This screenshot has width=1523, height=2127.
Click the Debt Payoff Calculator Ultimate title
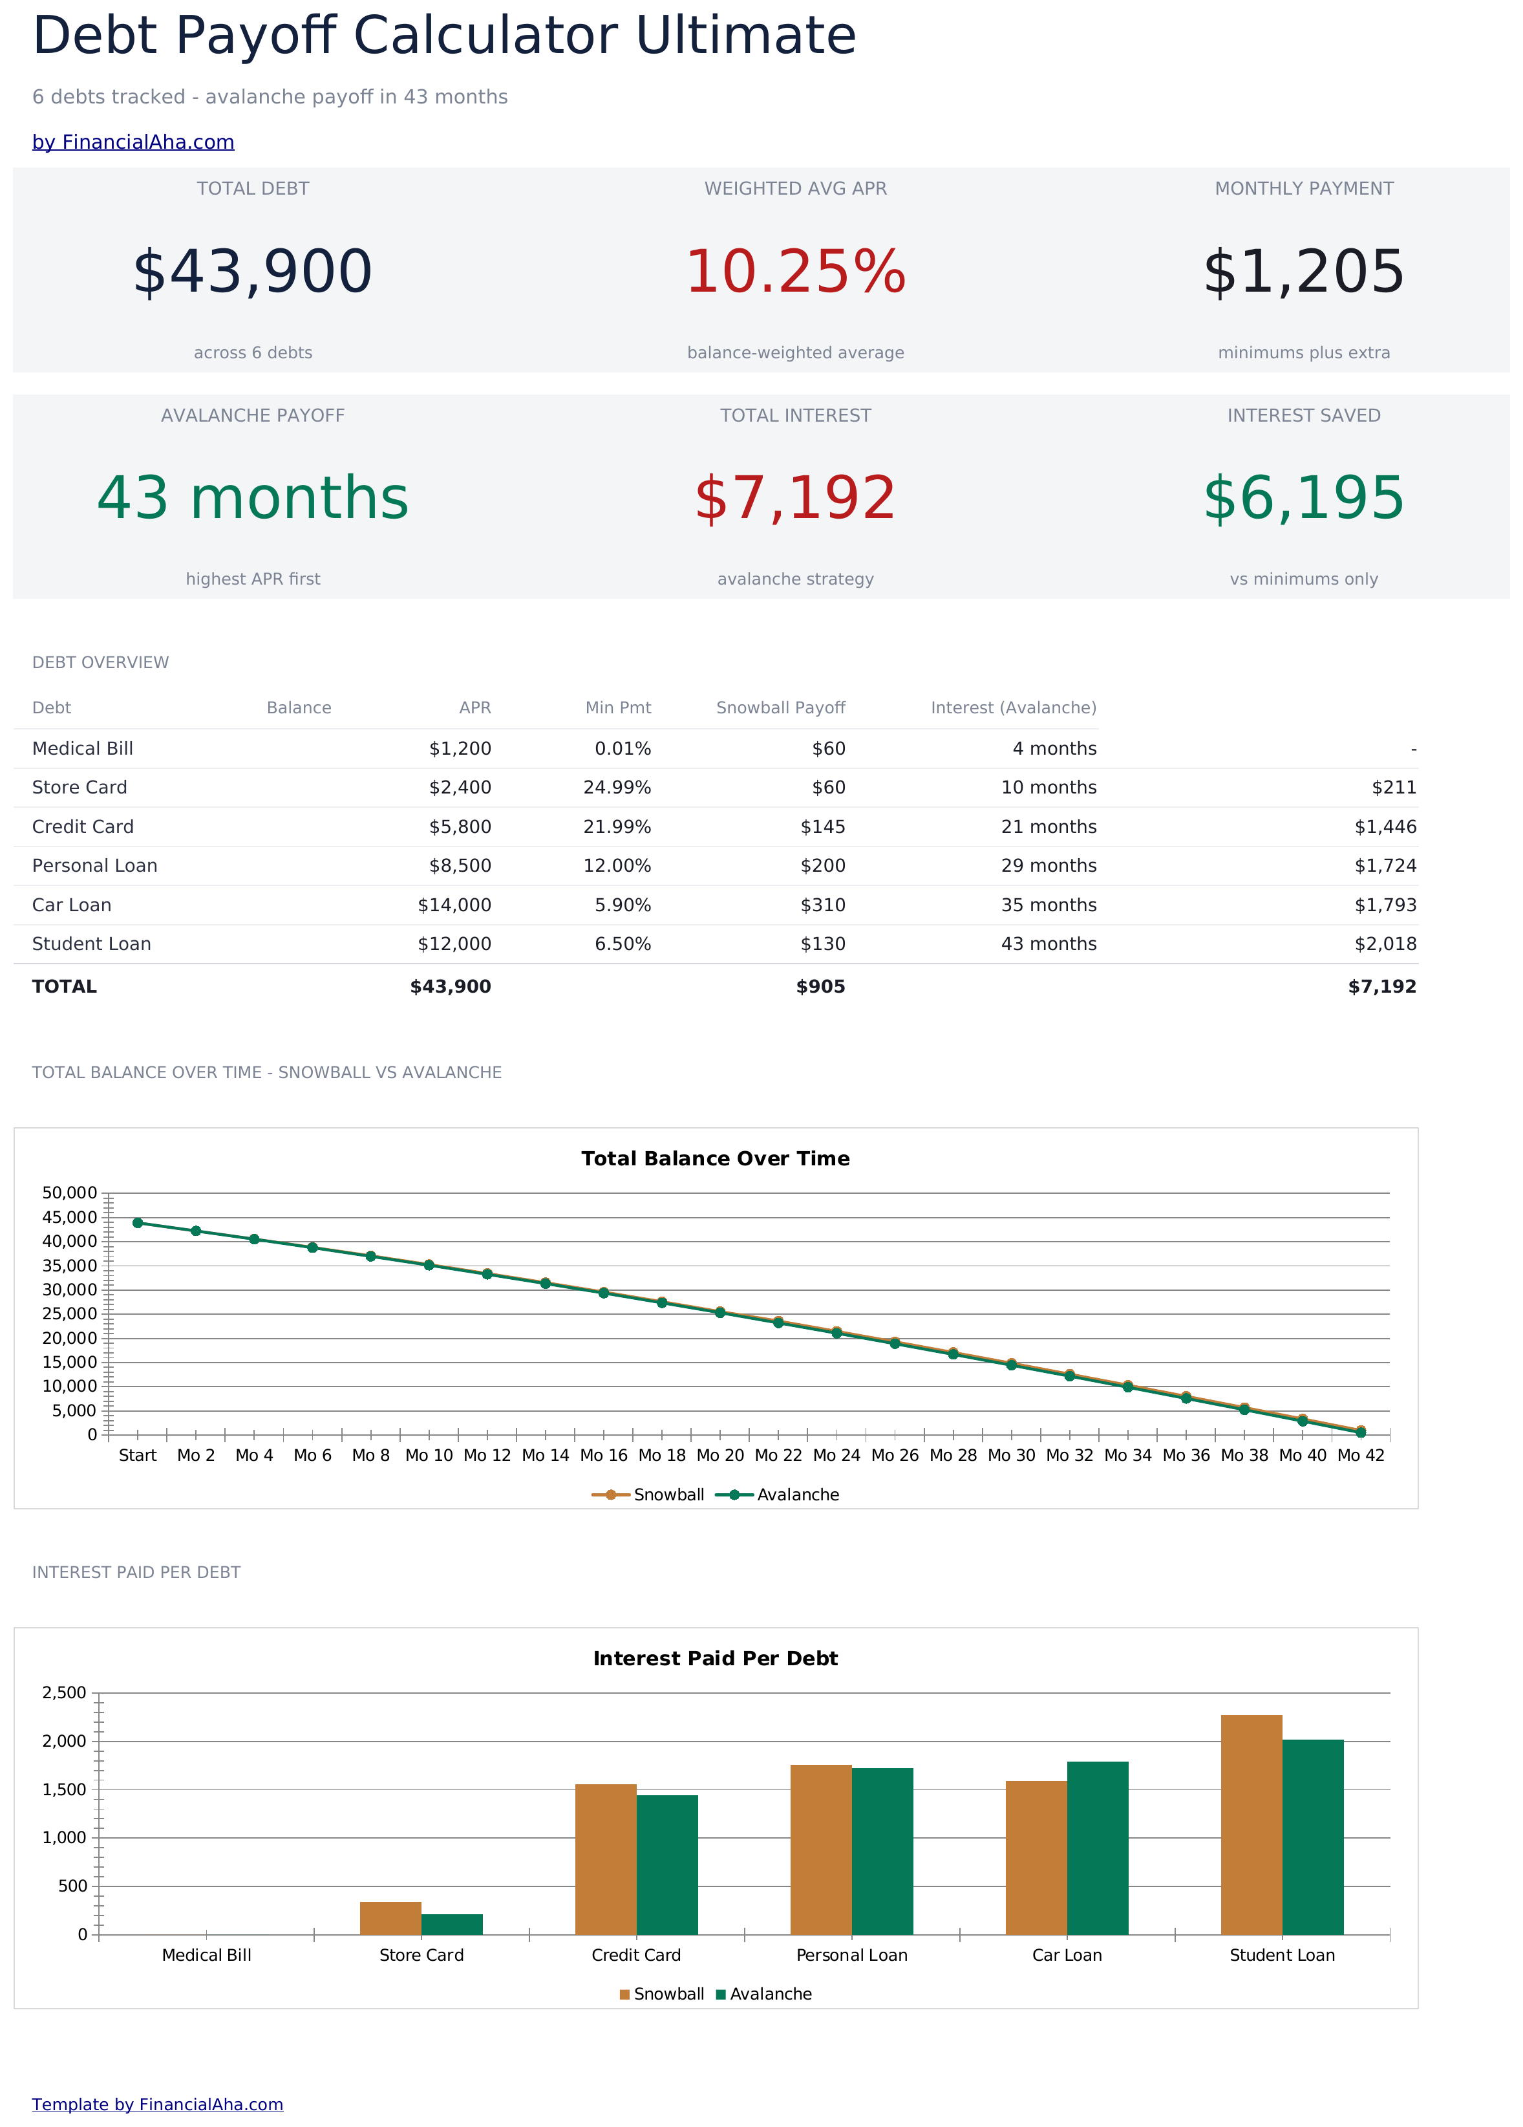(x=444, y=37)
